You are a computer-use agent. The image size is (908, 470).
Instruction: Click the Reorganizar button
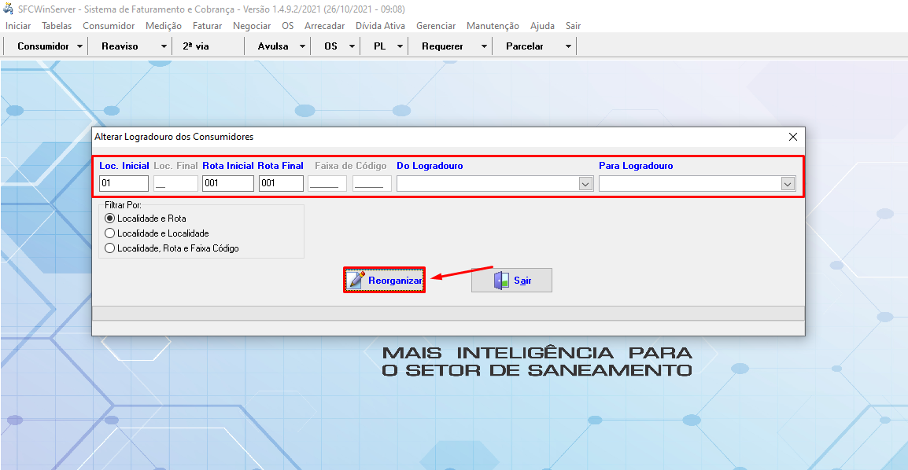tap(384, 281)
